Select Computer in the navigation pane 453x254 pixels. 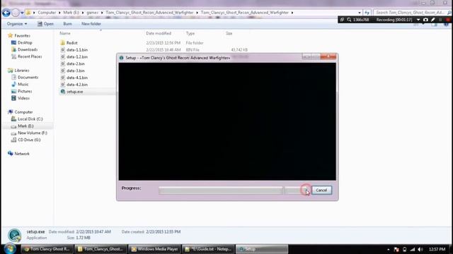point(23,112)
